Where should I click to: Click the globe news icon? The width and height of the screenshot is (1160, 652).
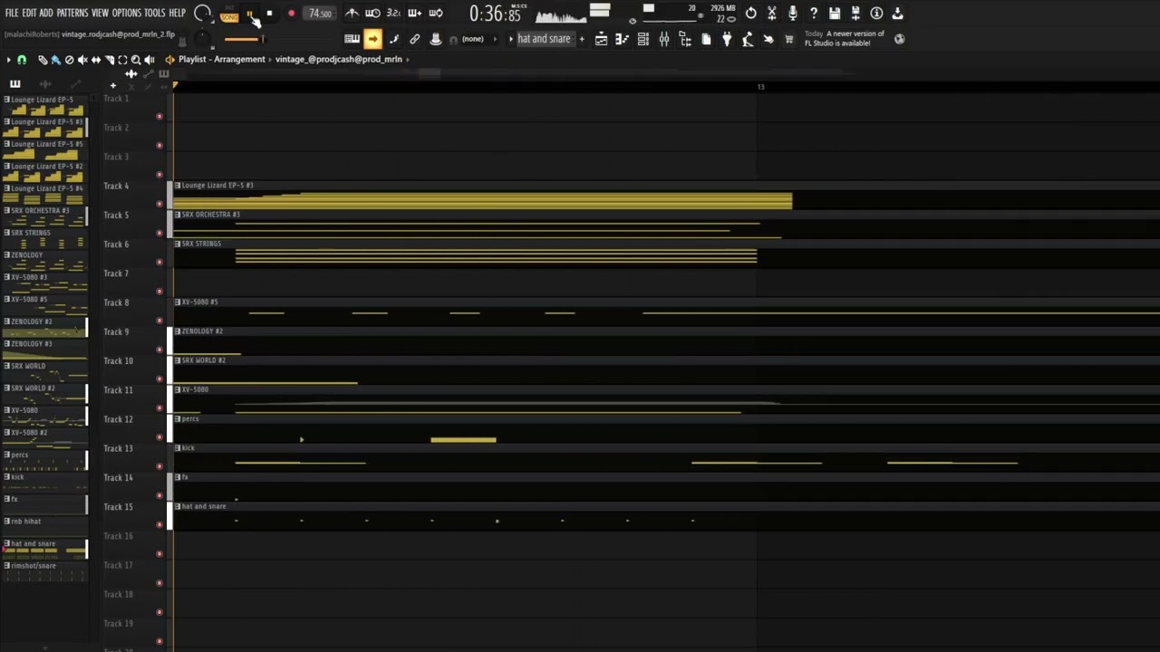point(899,39)
